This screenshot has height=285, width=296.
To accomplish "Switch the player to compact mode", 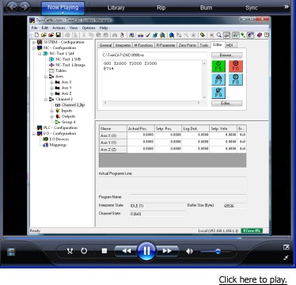I will pos(287,257).
